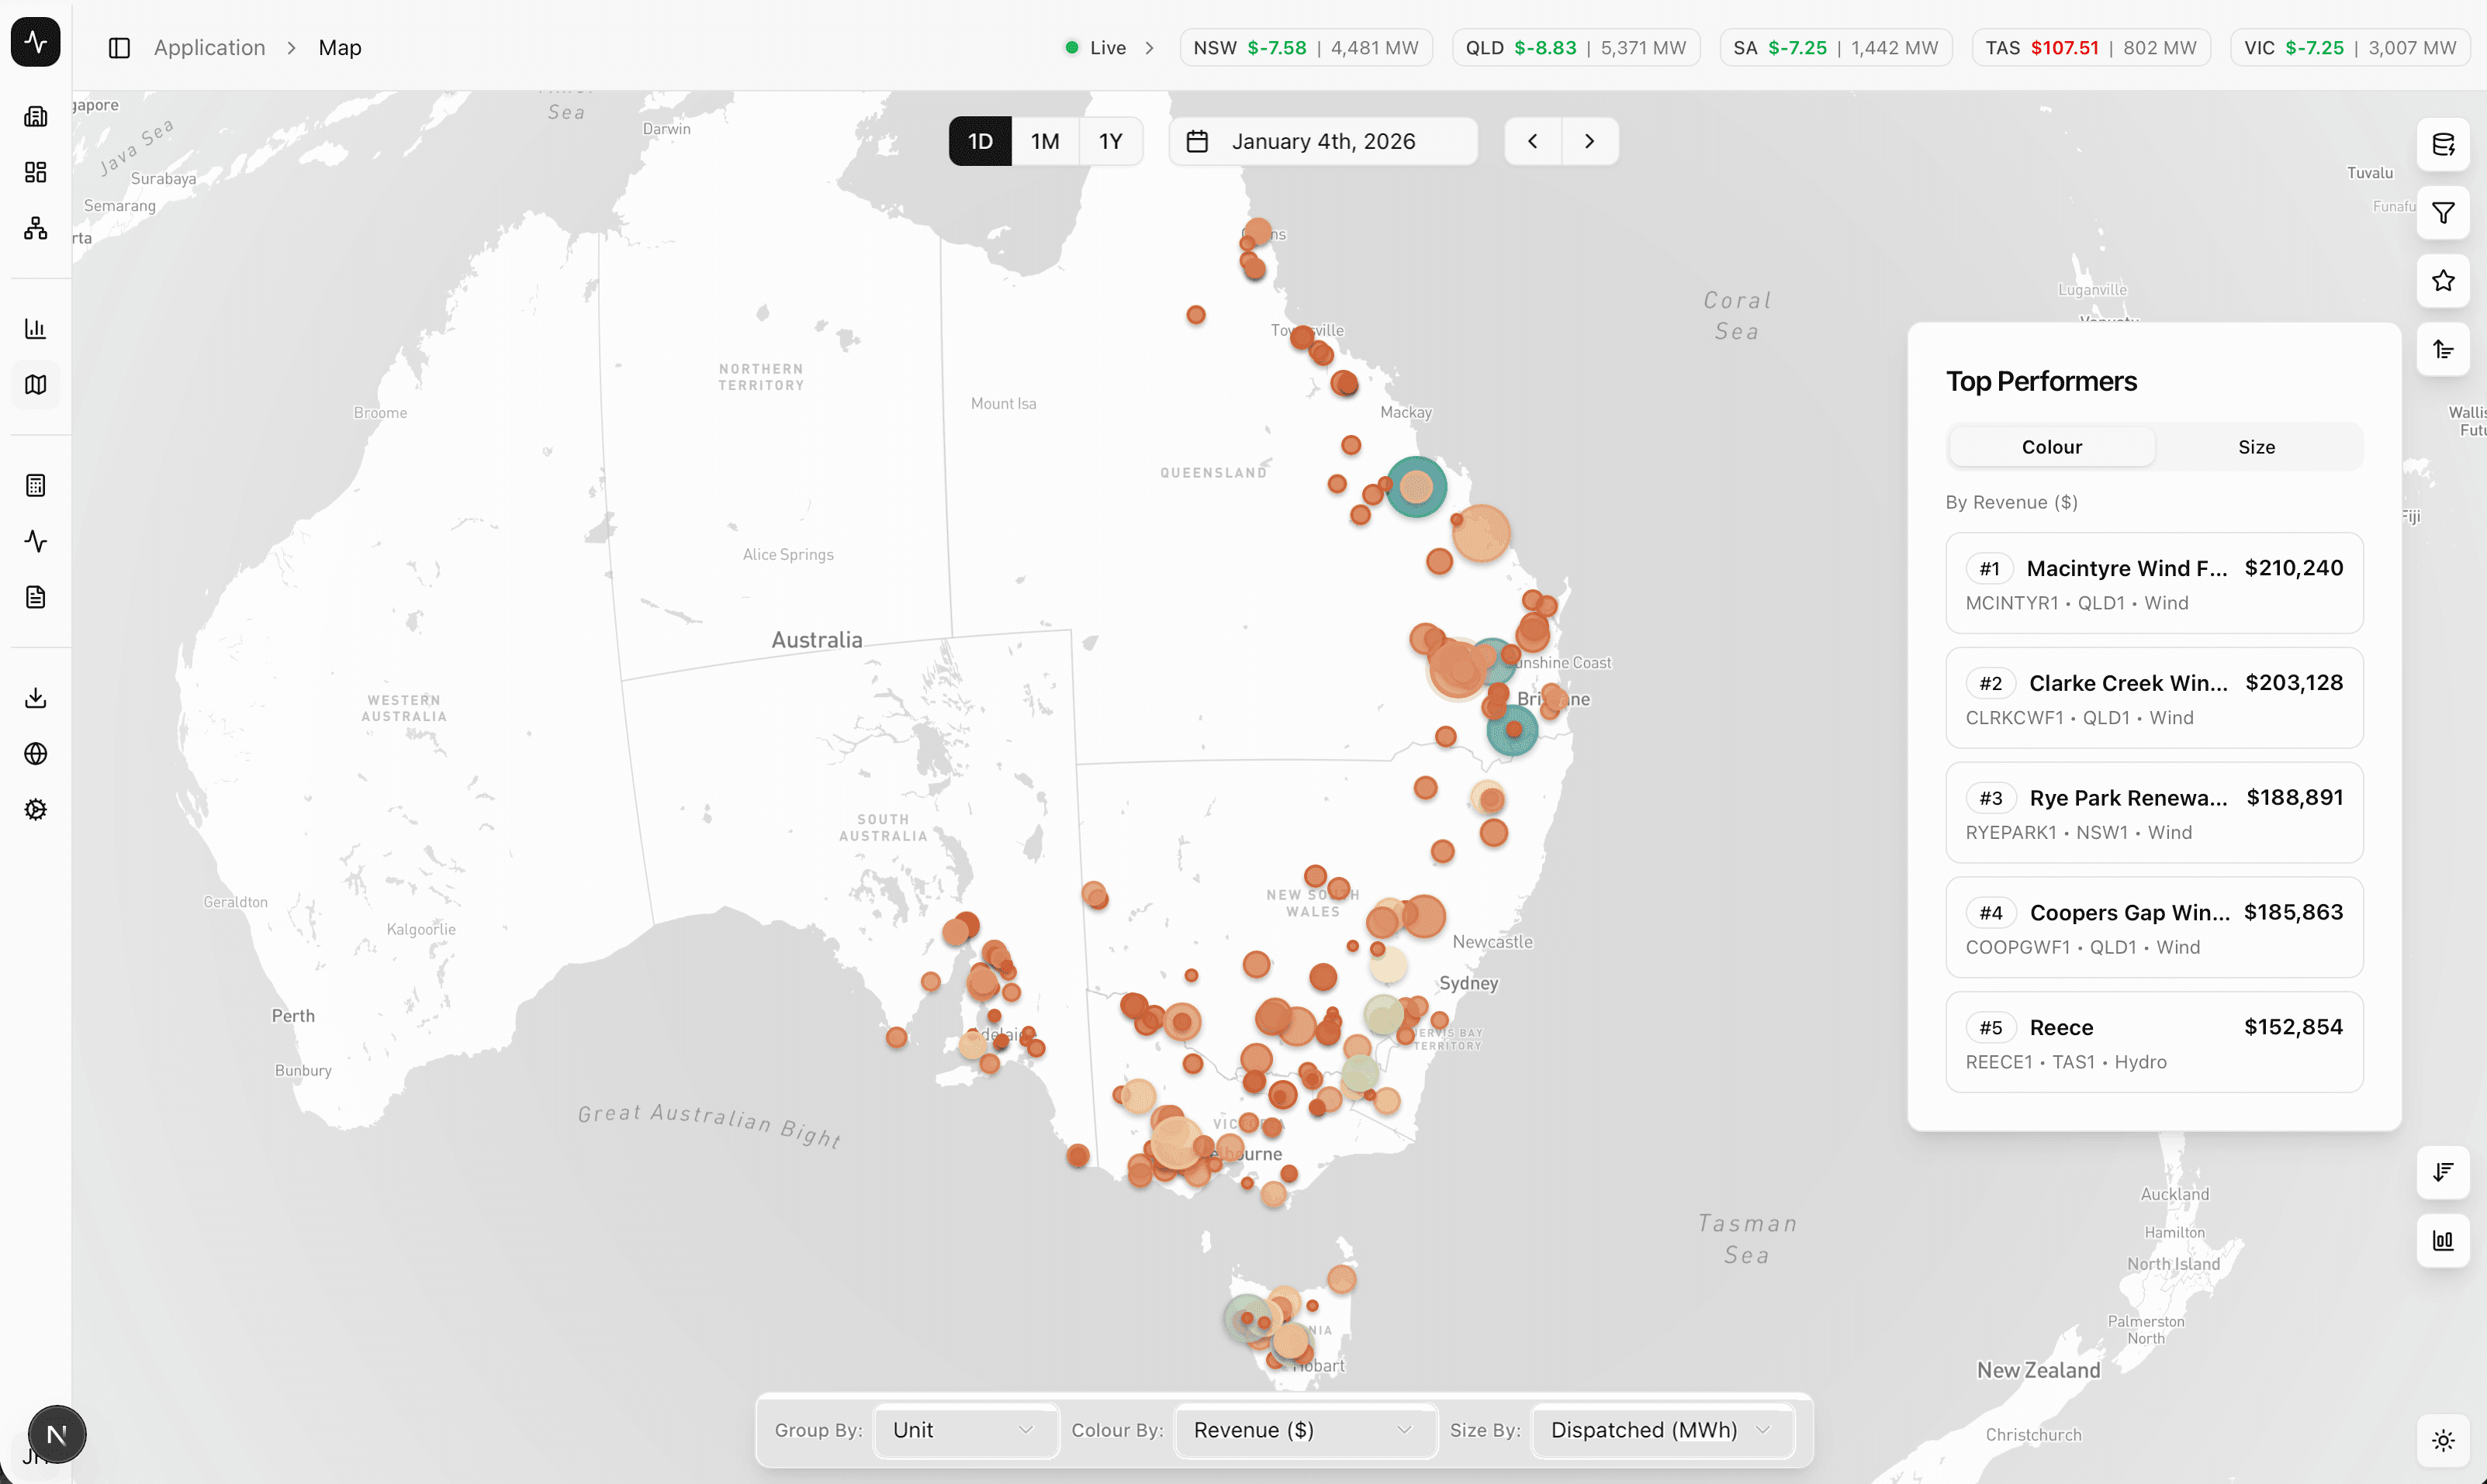Open the globe icon in sidebar

pyautogui.click(x=36, y=754)
